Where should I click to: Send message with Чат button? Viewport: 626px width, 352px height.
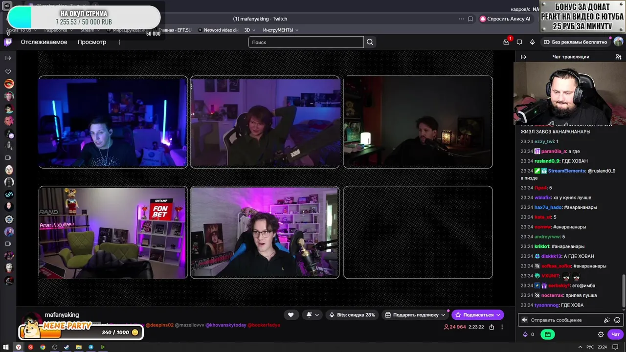[615, 334]
